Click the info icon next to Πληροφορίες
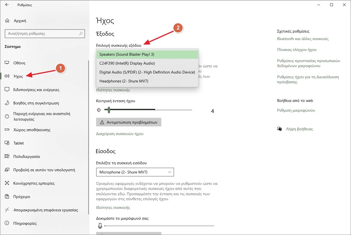 pos(8,223)
